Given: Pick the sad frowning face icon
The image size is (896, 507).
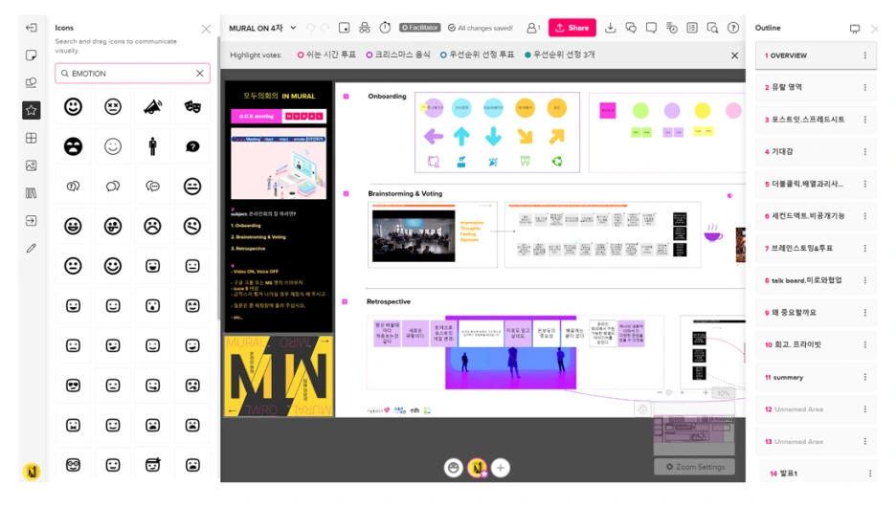Looking at the screenshot, I should (x=152, y=226).
